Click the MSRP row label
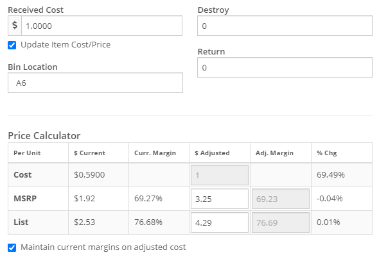Image resolution: width=379 pixels, height=259 pixels. [25, 199]
